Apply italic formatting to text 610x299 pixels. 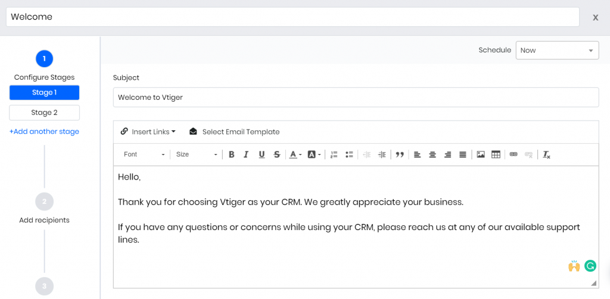246,155
